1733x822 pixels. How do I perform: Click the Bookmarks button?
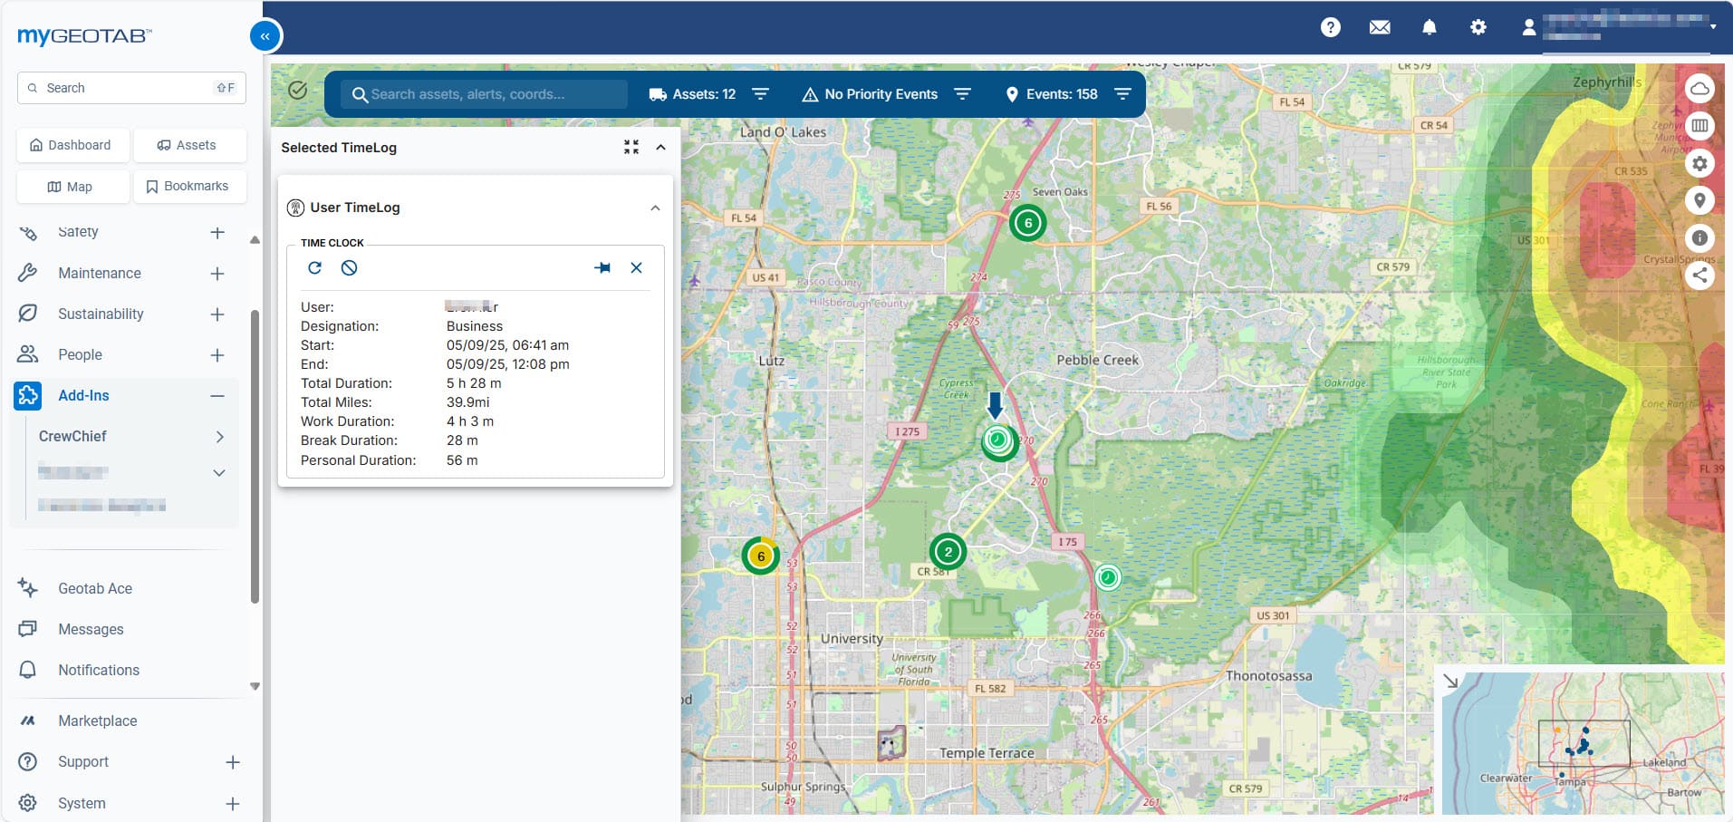click(x=189, y=186)
